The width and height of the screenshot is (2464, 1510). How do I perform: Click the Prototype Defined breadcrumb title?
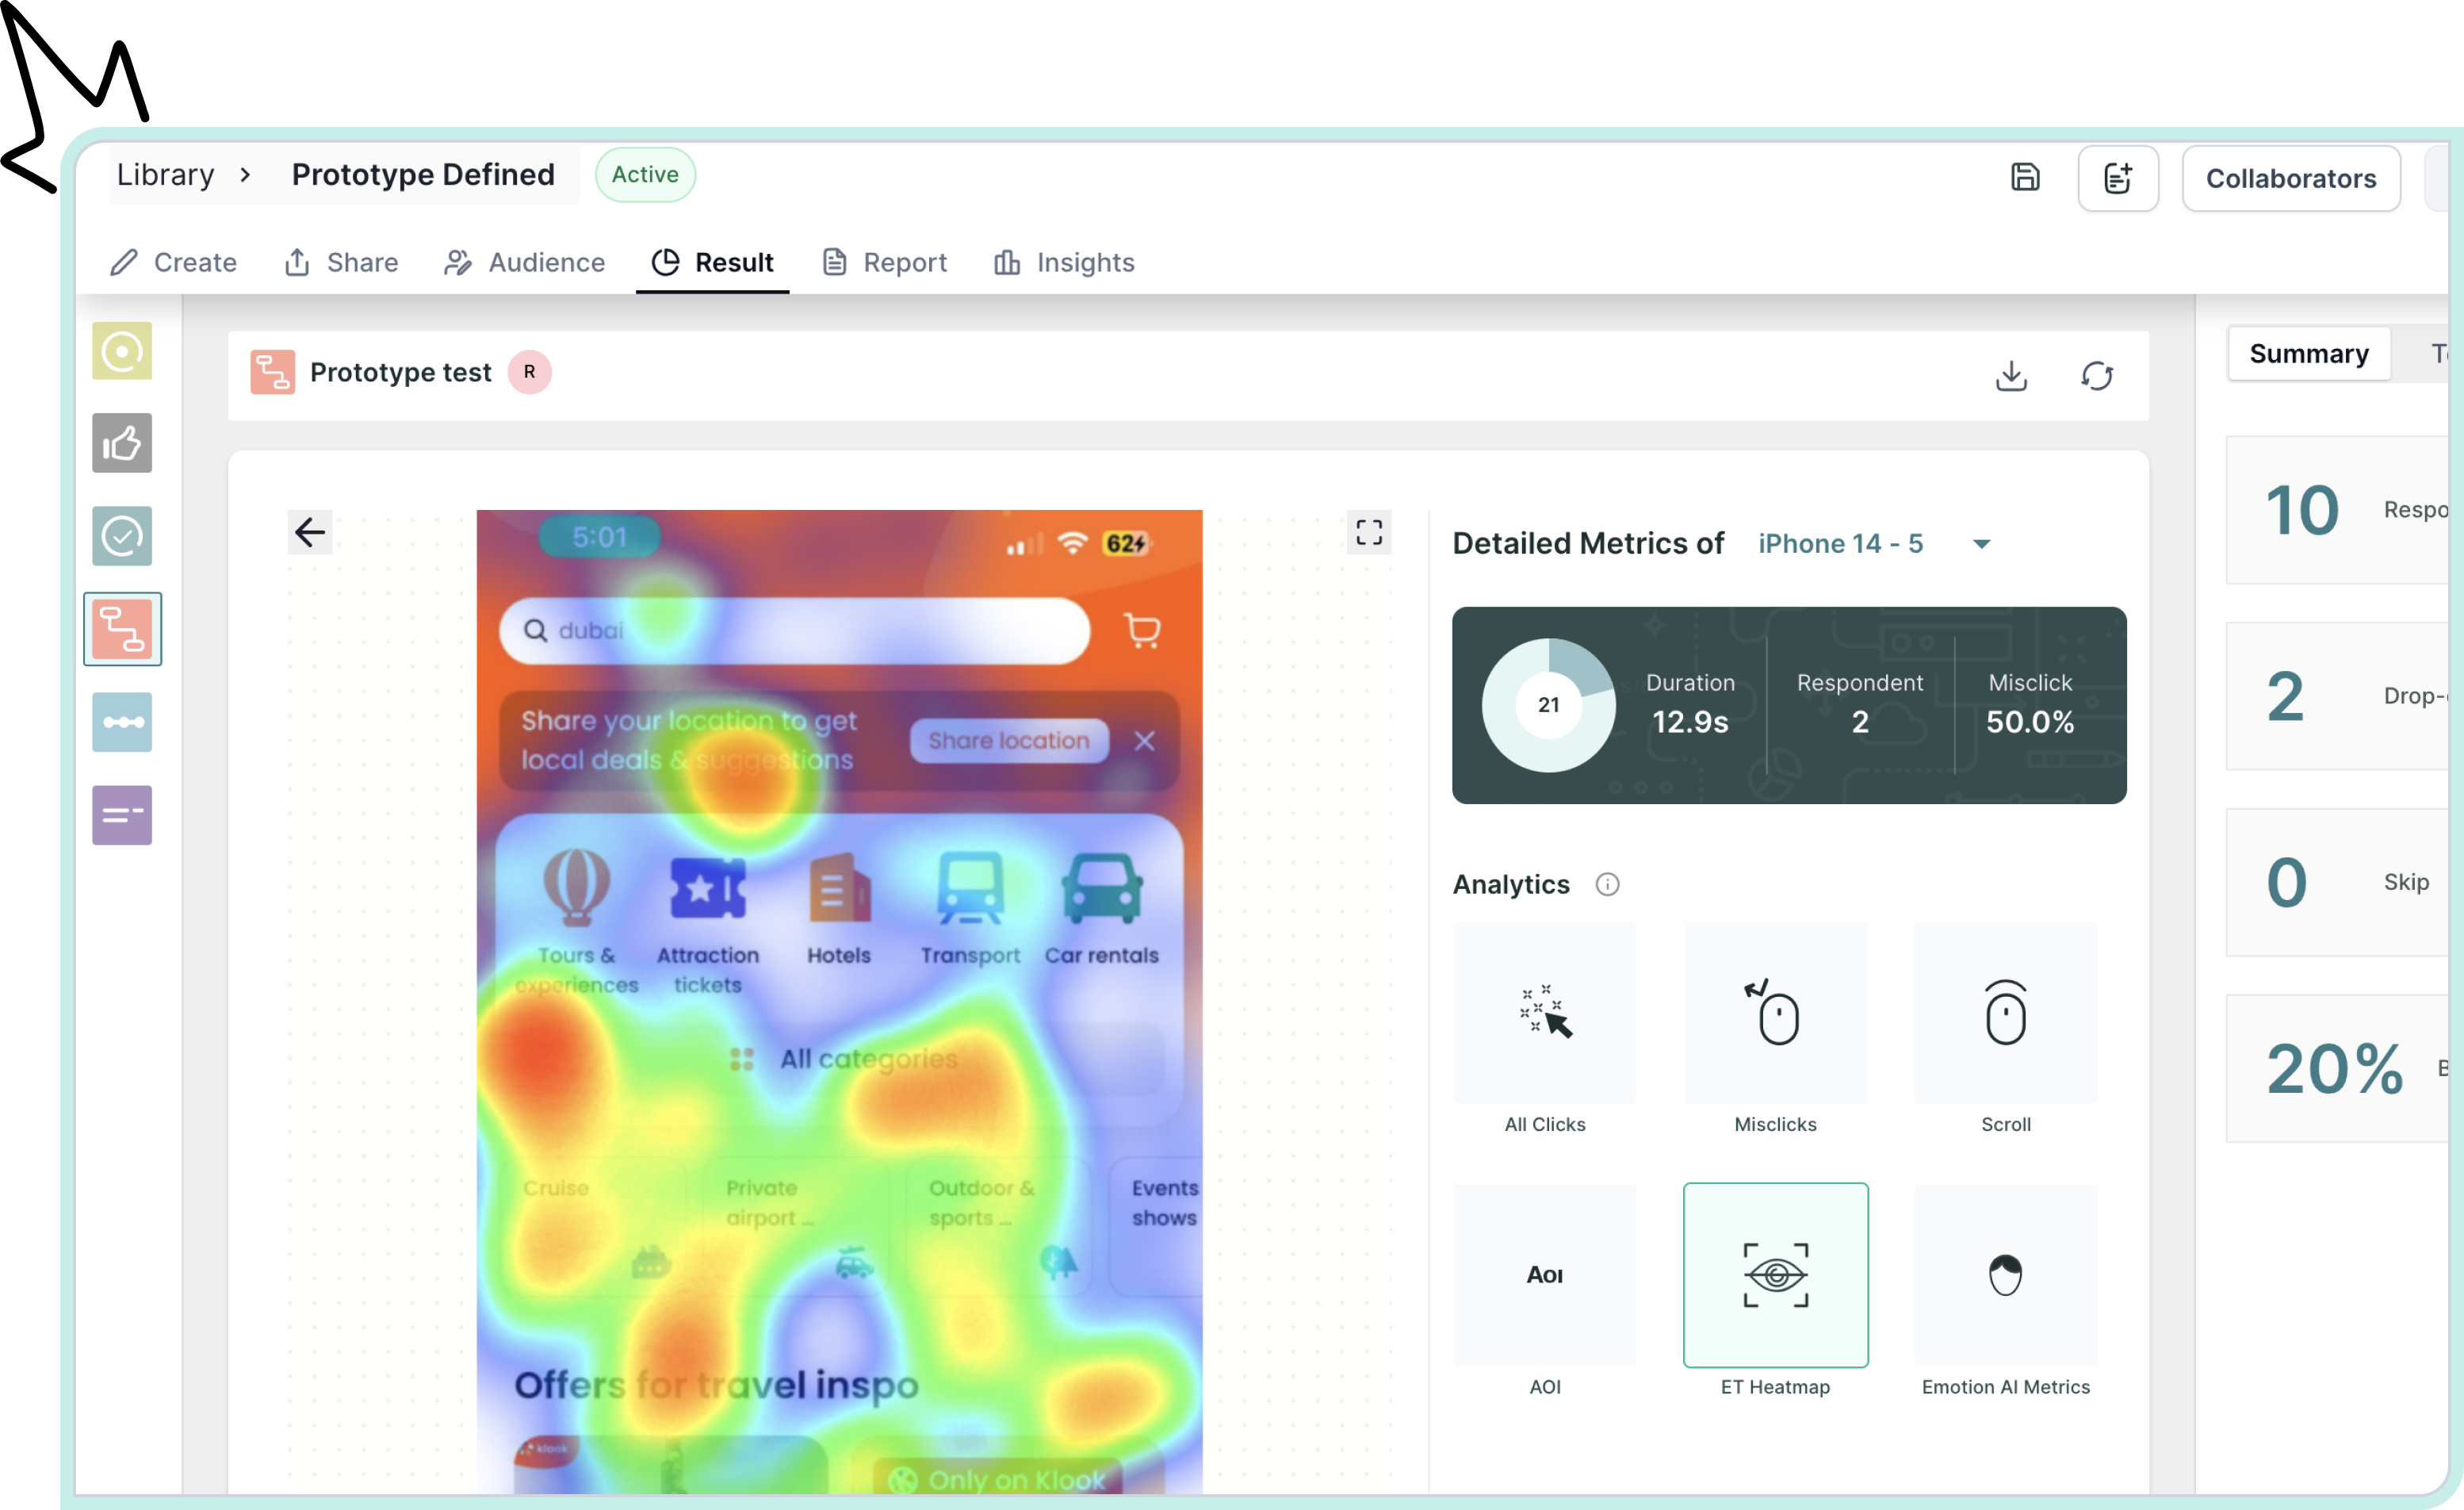point(423,174)
